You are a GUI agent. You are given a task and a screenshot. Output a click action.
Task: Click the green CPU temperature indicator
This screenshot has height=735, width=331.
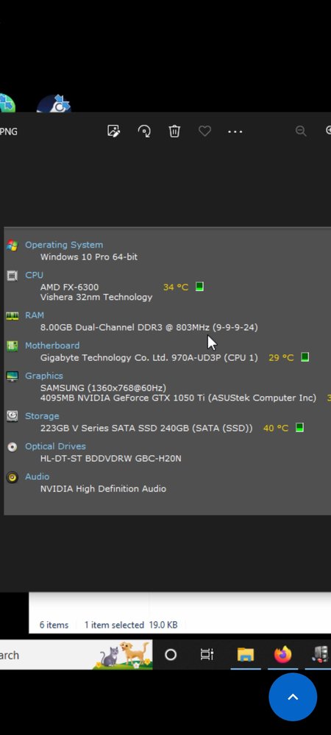pyautogui.click(x=199, y=287)
